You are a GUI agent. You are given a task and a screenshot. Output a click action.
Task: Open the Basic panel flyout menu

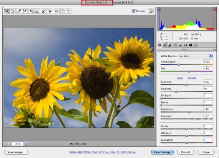(x=214, y=50)
